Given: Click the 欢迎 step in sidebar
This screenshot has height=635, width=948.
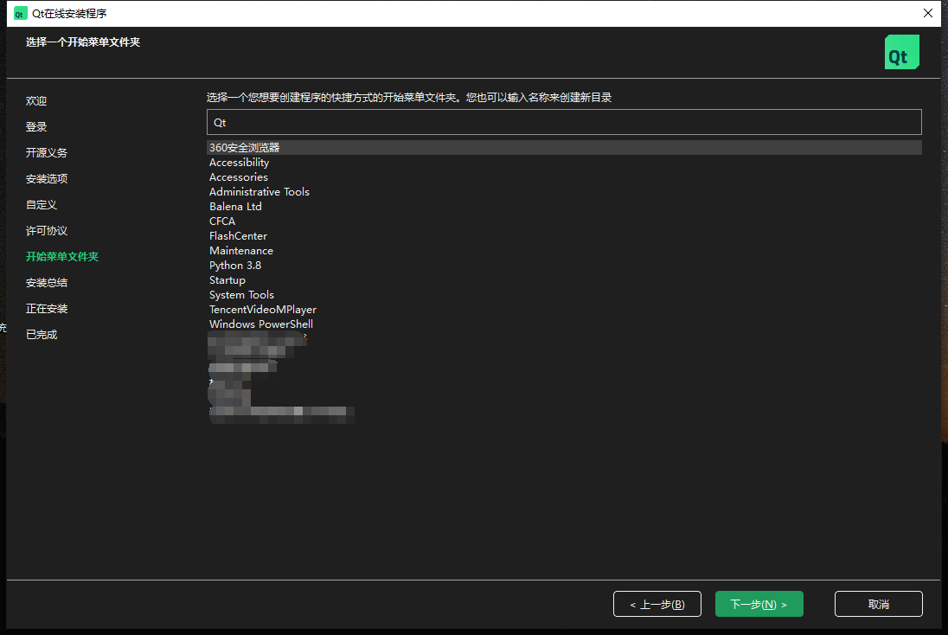Looking at the screenshot, I should tap(36, 101).
